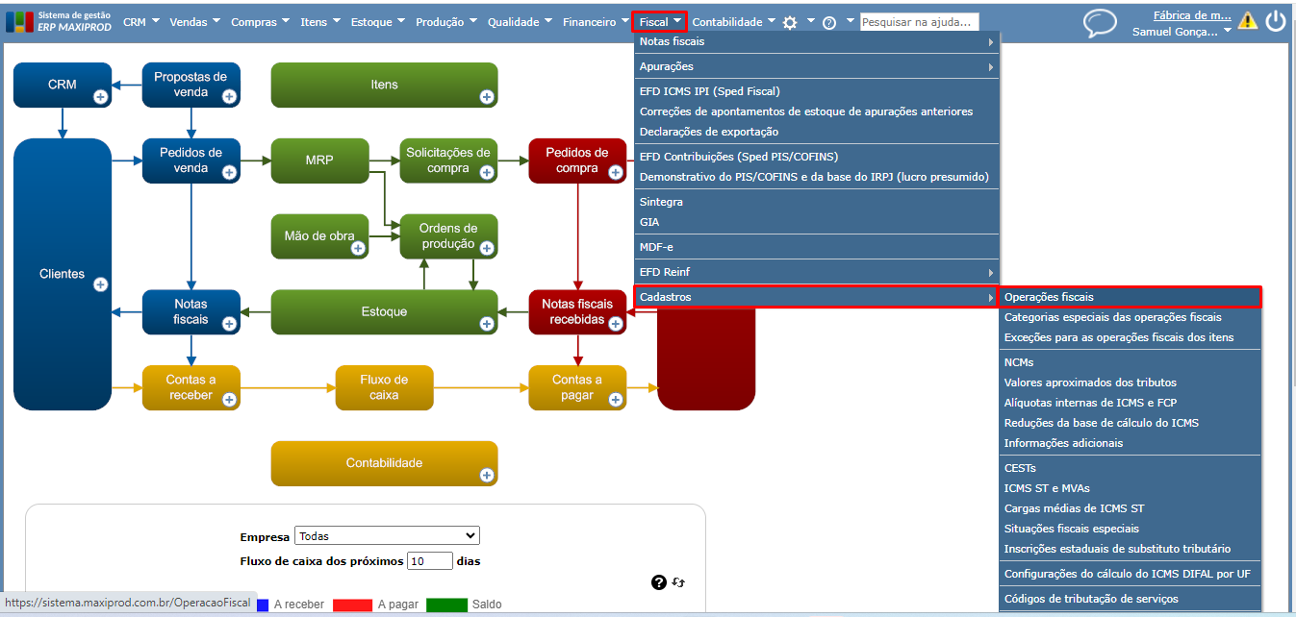1296x617 pixels.
Task: Open the Contabilidade menu in top bar
Action: pyautogui.click(x=733, y=22)
